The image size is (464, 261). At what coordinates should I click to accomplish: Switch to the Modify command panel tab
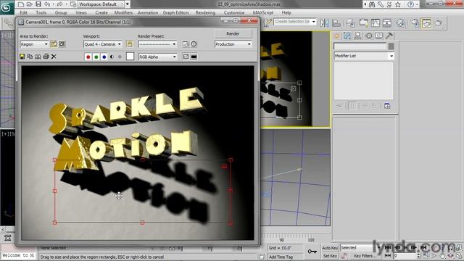click(x=347, y=36)
